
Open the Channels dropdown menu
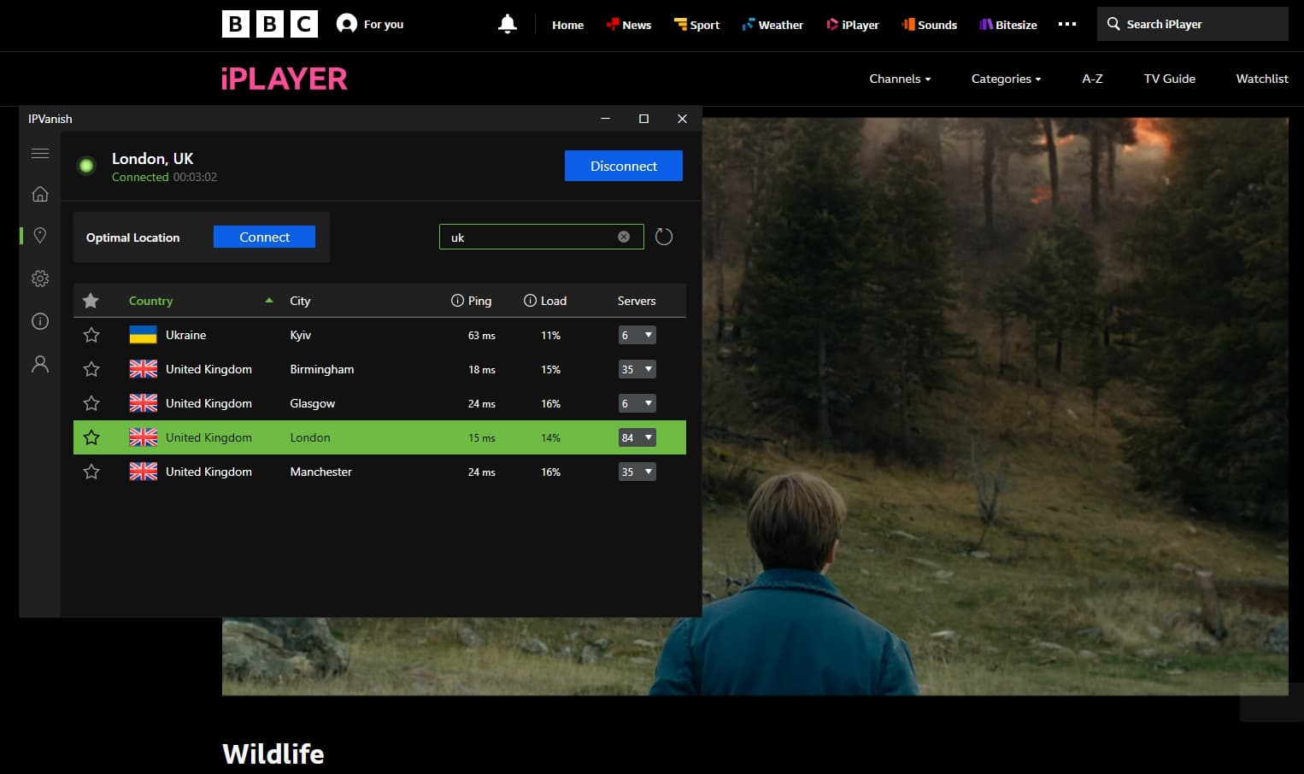900,79
